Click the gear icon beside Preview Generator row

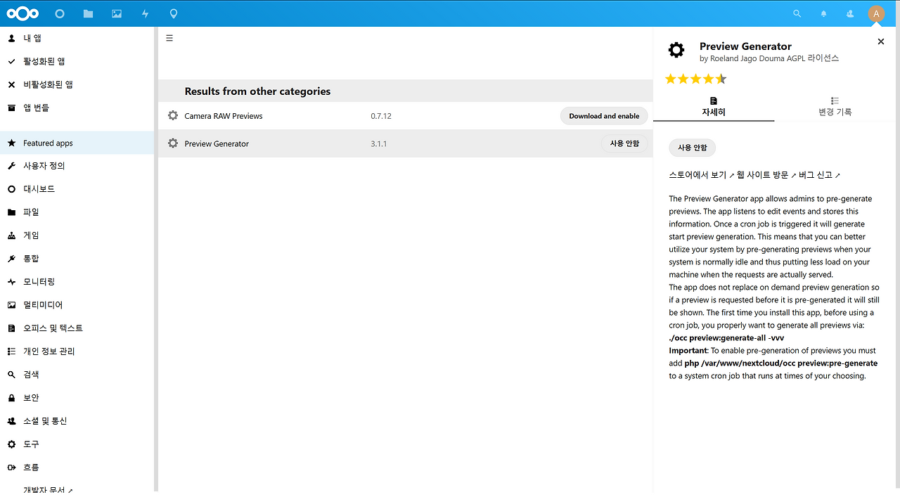[x=173, y=143]
